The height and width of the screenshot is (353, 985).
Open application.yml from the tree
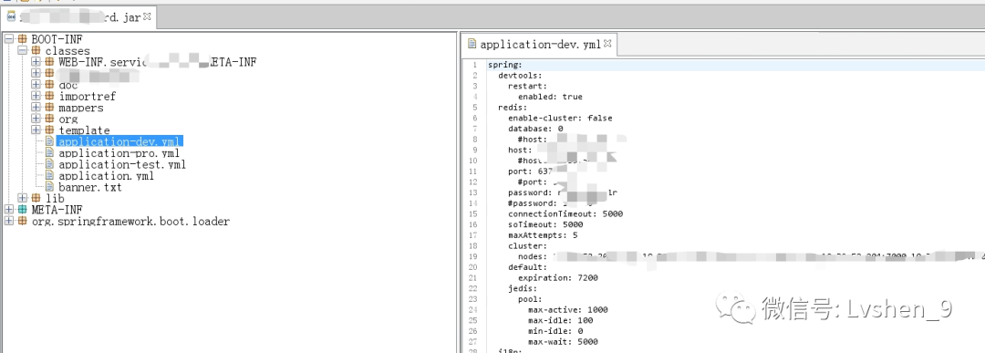(x=106, y=176)
